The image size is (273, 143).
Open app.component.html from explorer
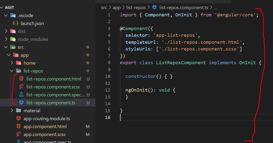[45, 126]
